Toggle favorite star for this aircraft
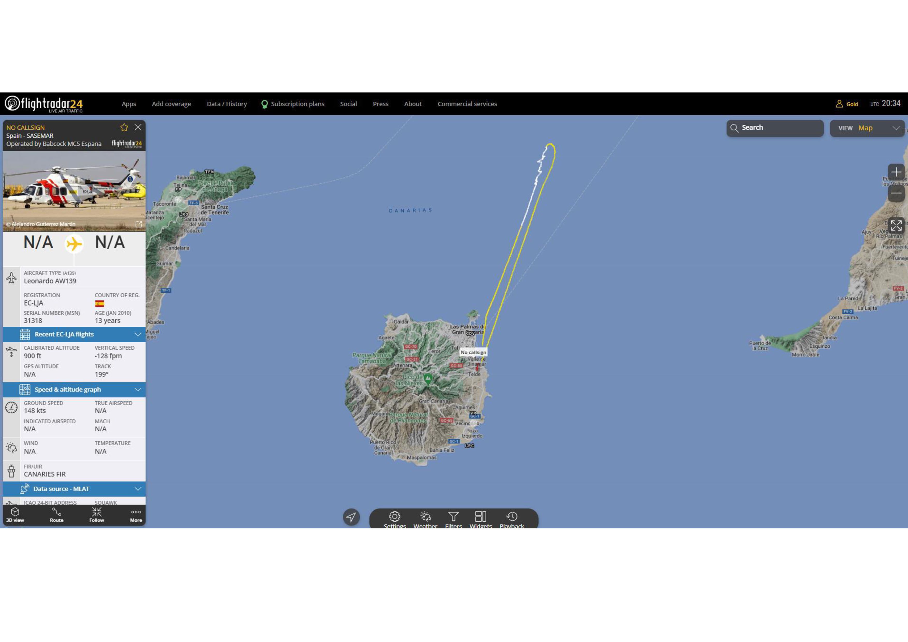Screen dimensions: 908x642 (124, 127)
